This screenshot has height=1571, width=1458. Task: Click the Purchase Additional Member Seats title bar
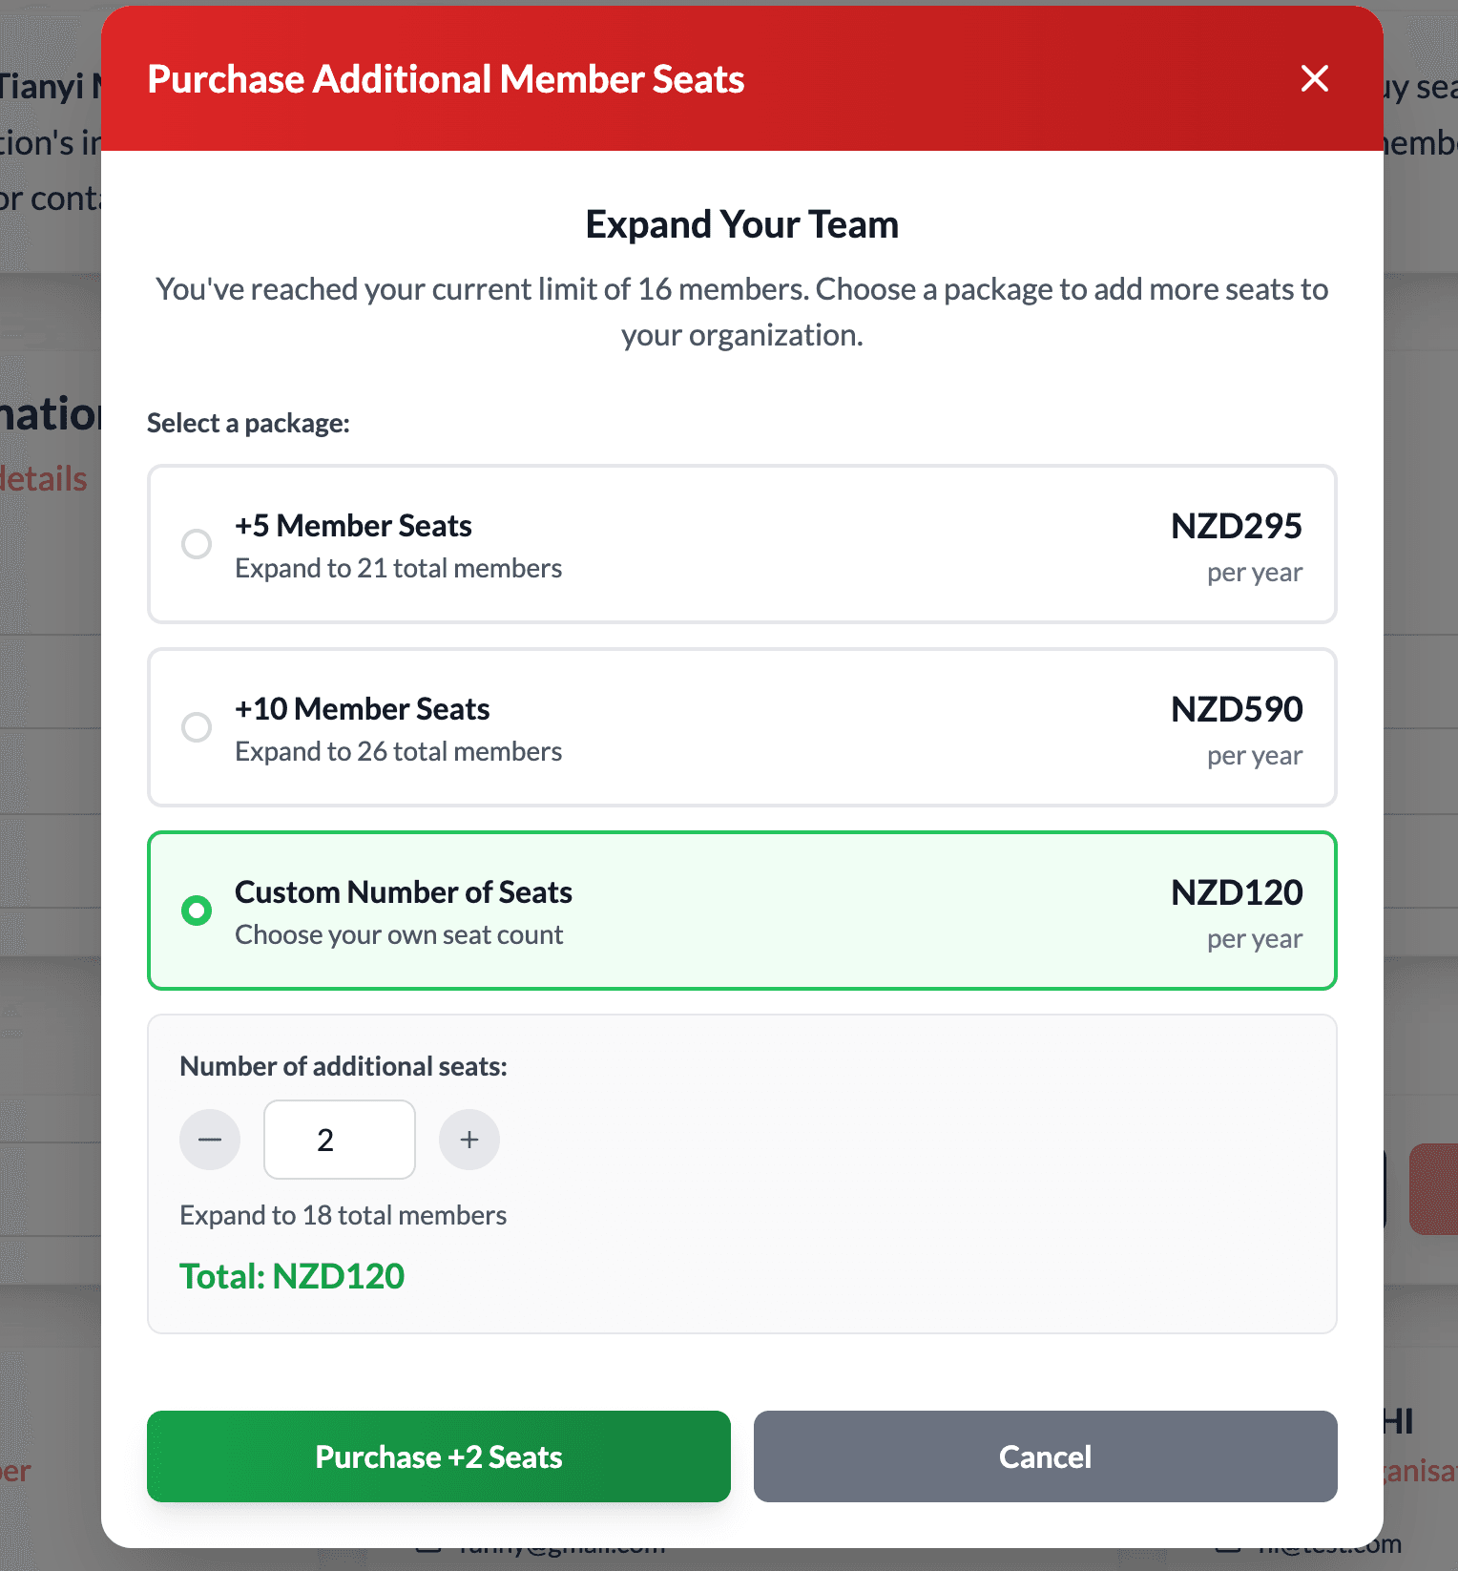(445, 79)
